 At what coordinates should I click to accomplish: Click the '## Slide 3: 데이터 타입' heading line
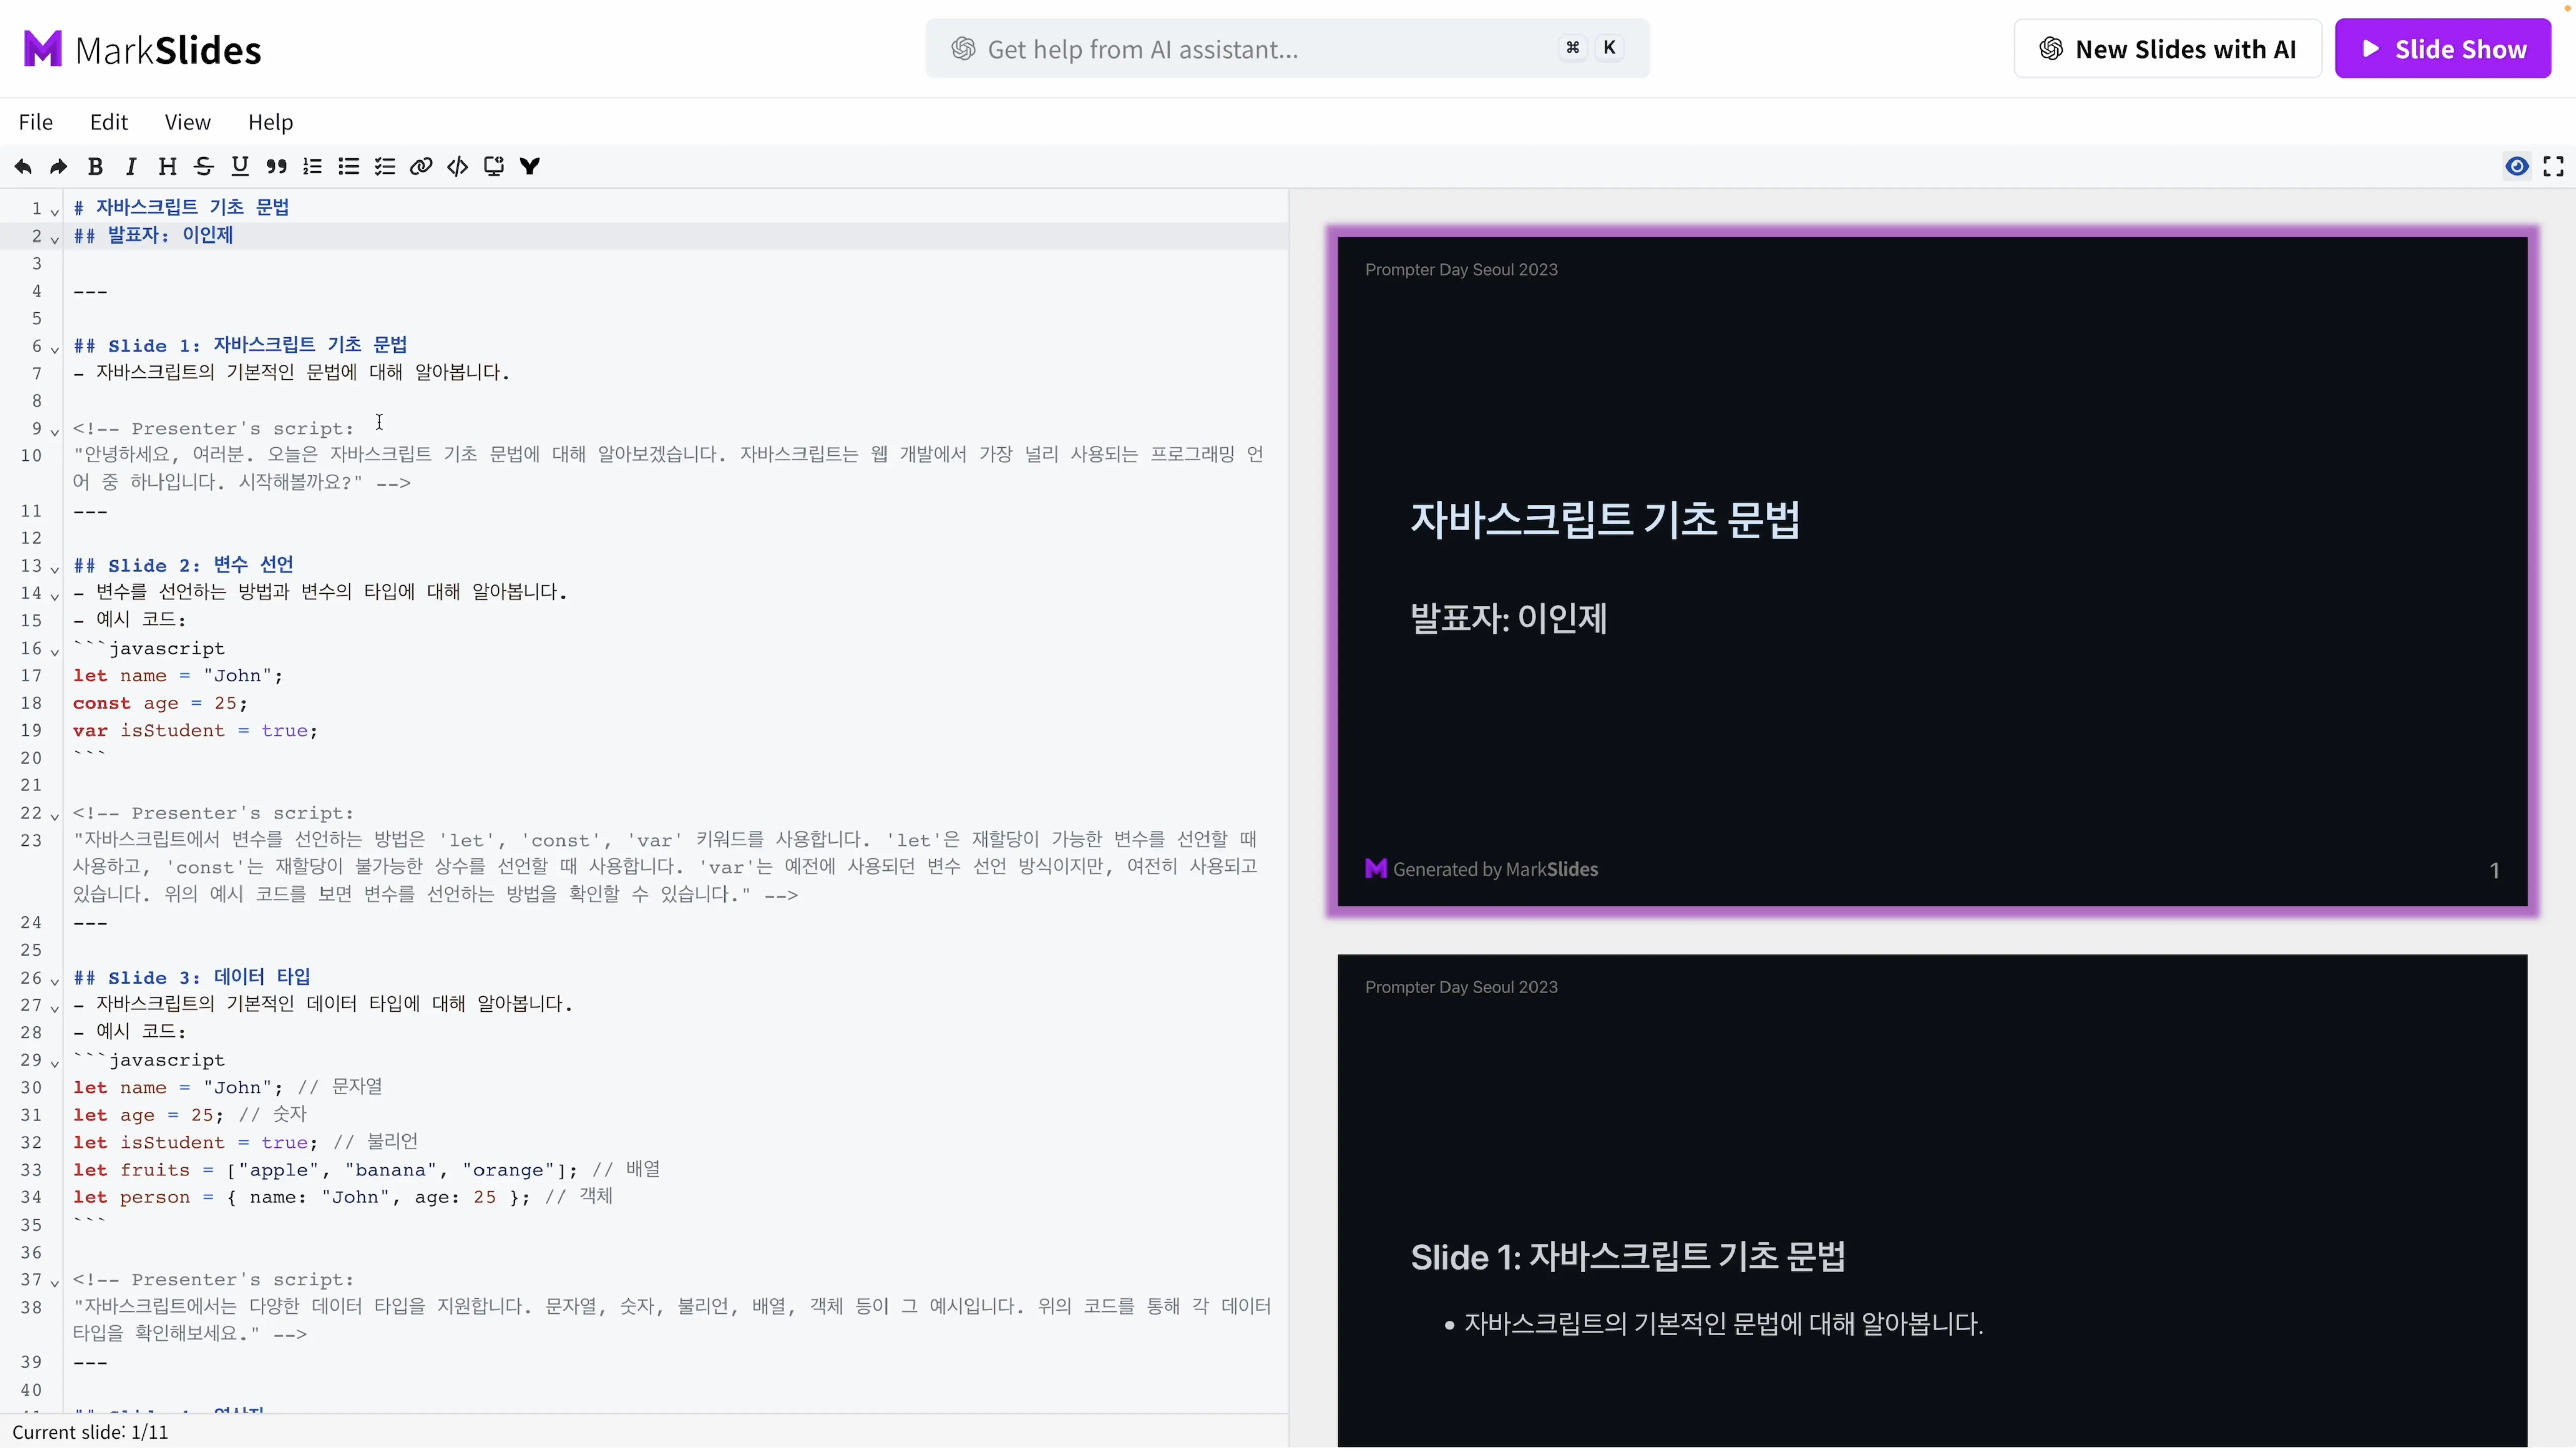(x=192, y=977)
